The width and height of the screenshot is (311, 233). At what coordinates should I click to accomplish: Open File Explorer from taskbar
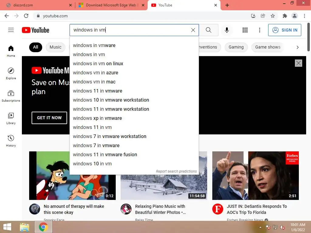(x=25, y=227)
